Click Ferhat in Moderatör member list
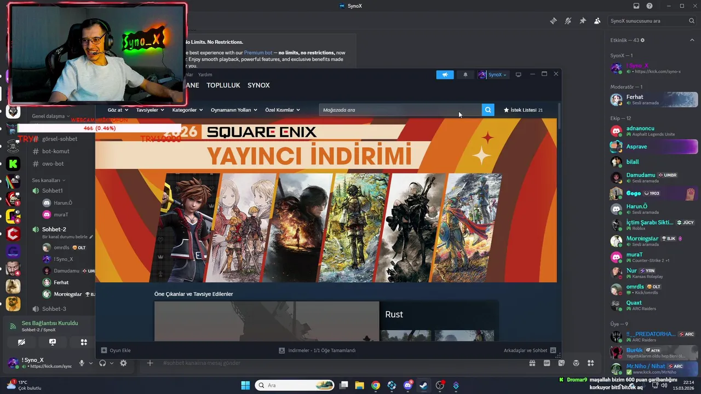701x394 pixels. 653,100
